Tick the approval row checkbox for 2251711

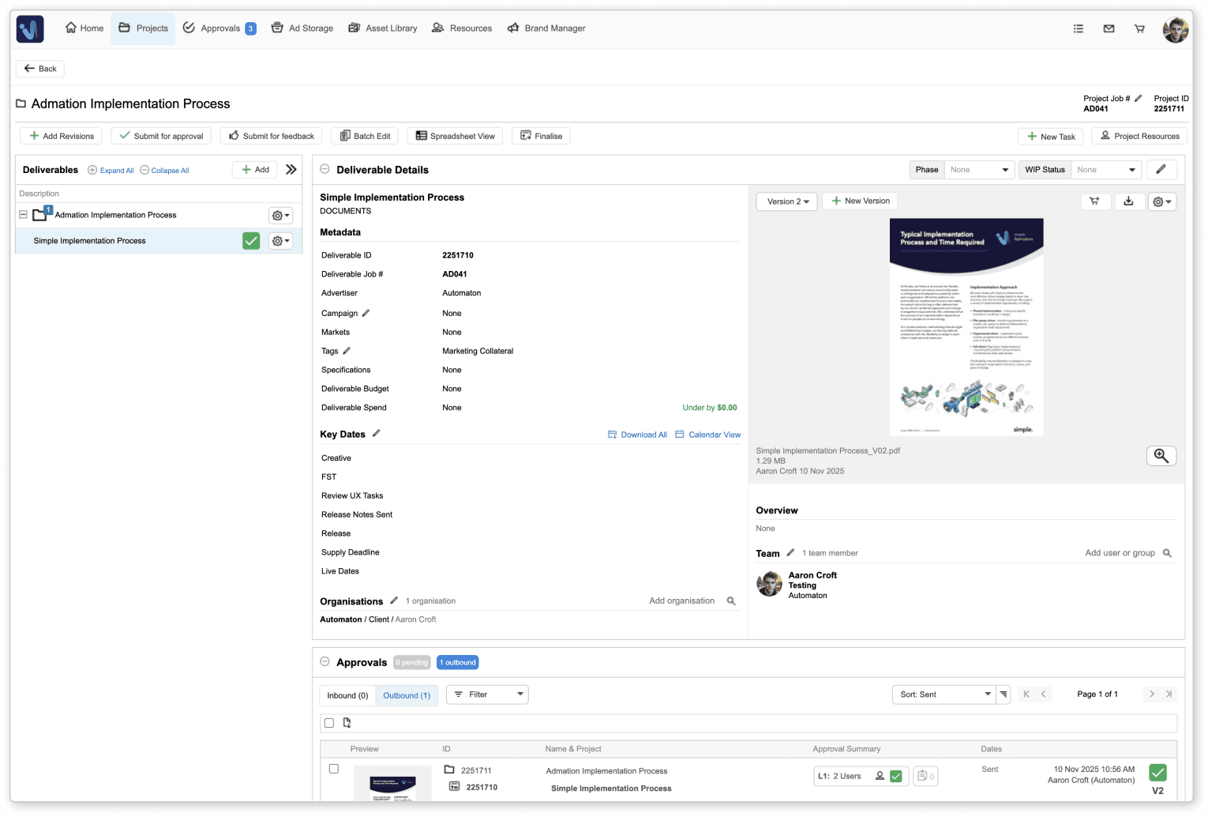point(334,769)
